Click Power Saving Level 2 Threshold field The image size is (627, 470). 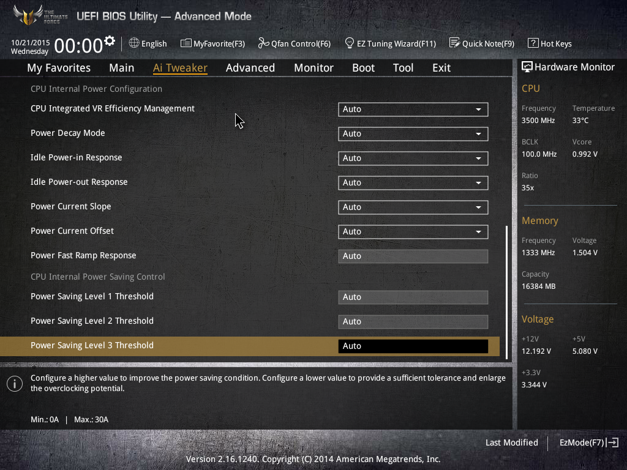(x=413, y=321)
